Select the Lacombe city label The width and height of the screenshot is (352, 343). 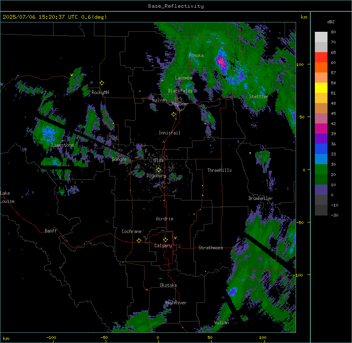[184, 78]
